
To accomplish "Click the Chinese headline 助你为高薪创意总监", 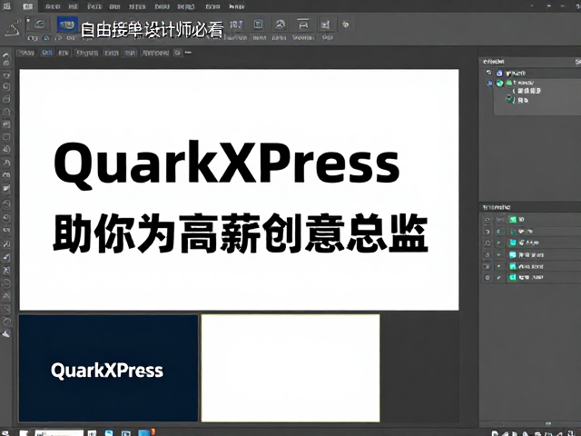I will [241, 233].
